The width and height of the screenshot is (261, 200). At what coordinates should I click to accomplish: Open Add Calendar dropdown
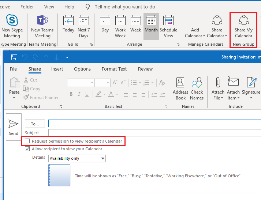[x=195, y=27]
